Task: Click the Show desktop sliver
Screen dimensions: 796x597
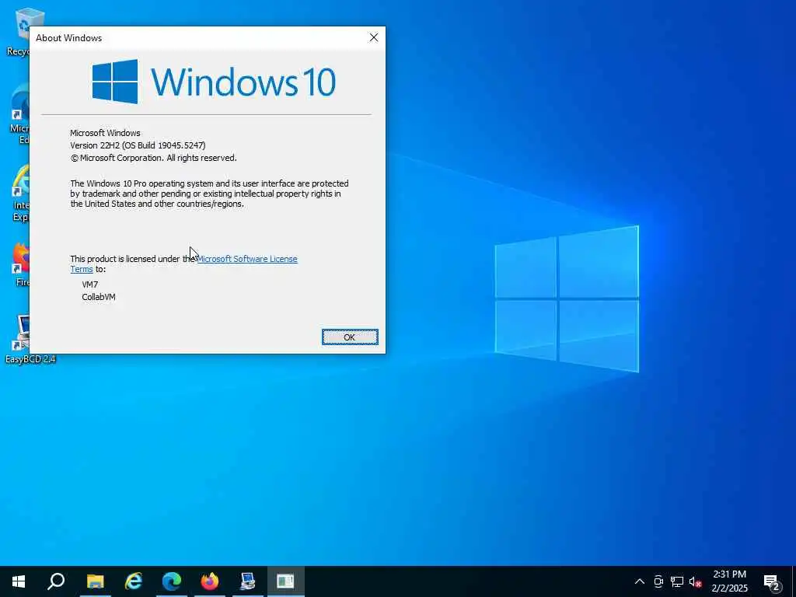Action: (x=794, y=581)
